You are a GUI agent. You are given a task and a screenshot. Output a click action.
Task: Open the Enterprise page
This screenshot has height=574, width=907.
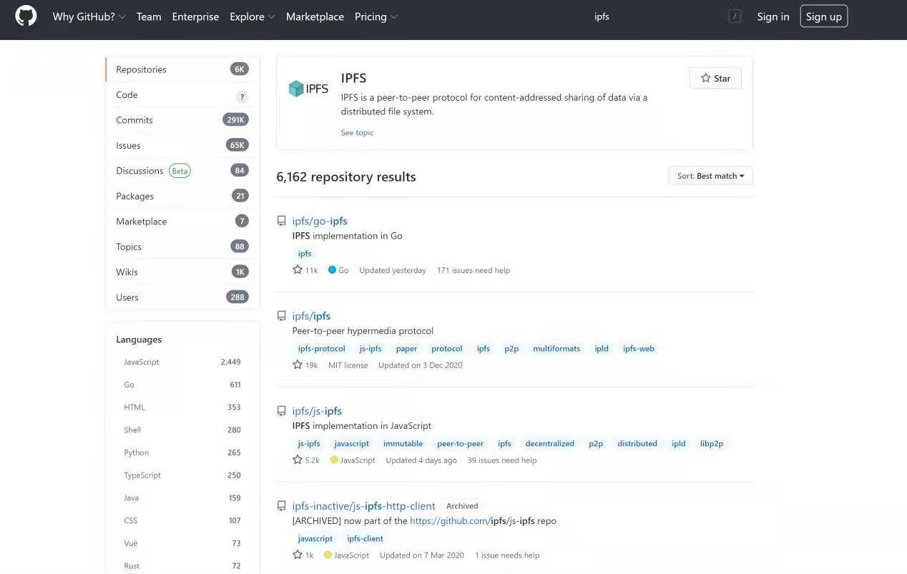click(x=195, y=16)
